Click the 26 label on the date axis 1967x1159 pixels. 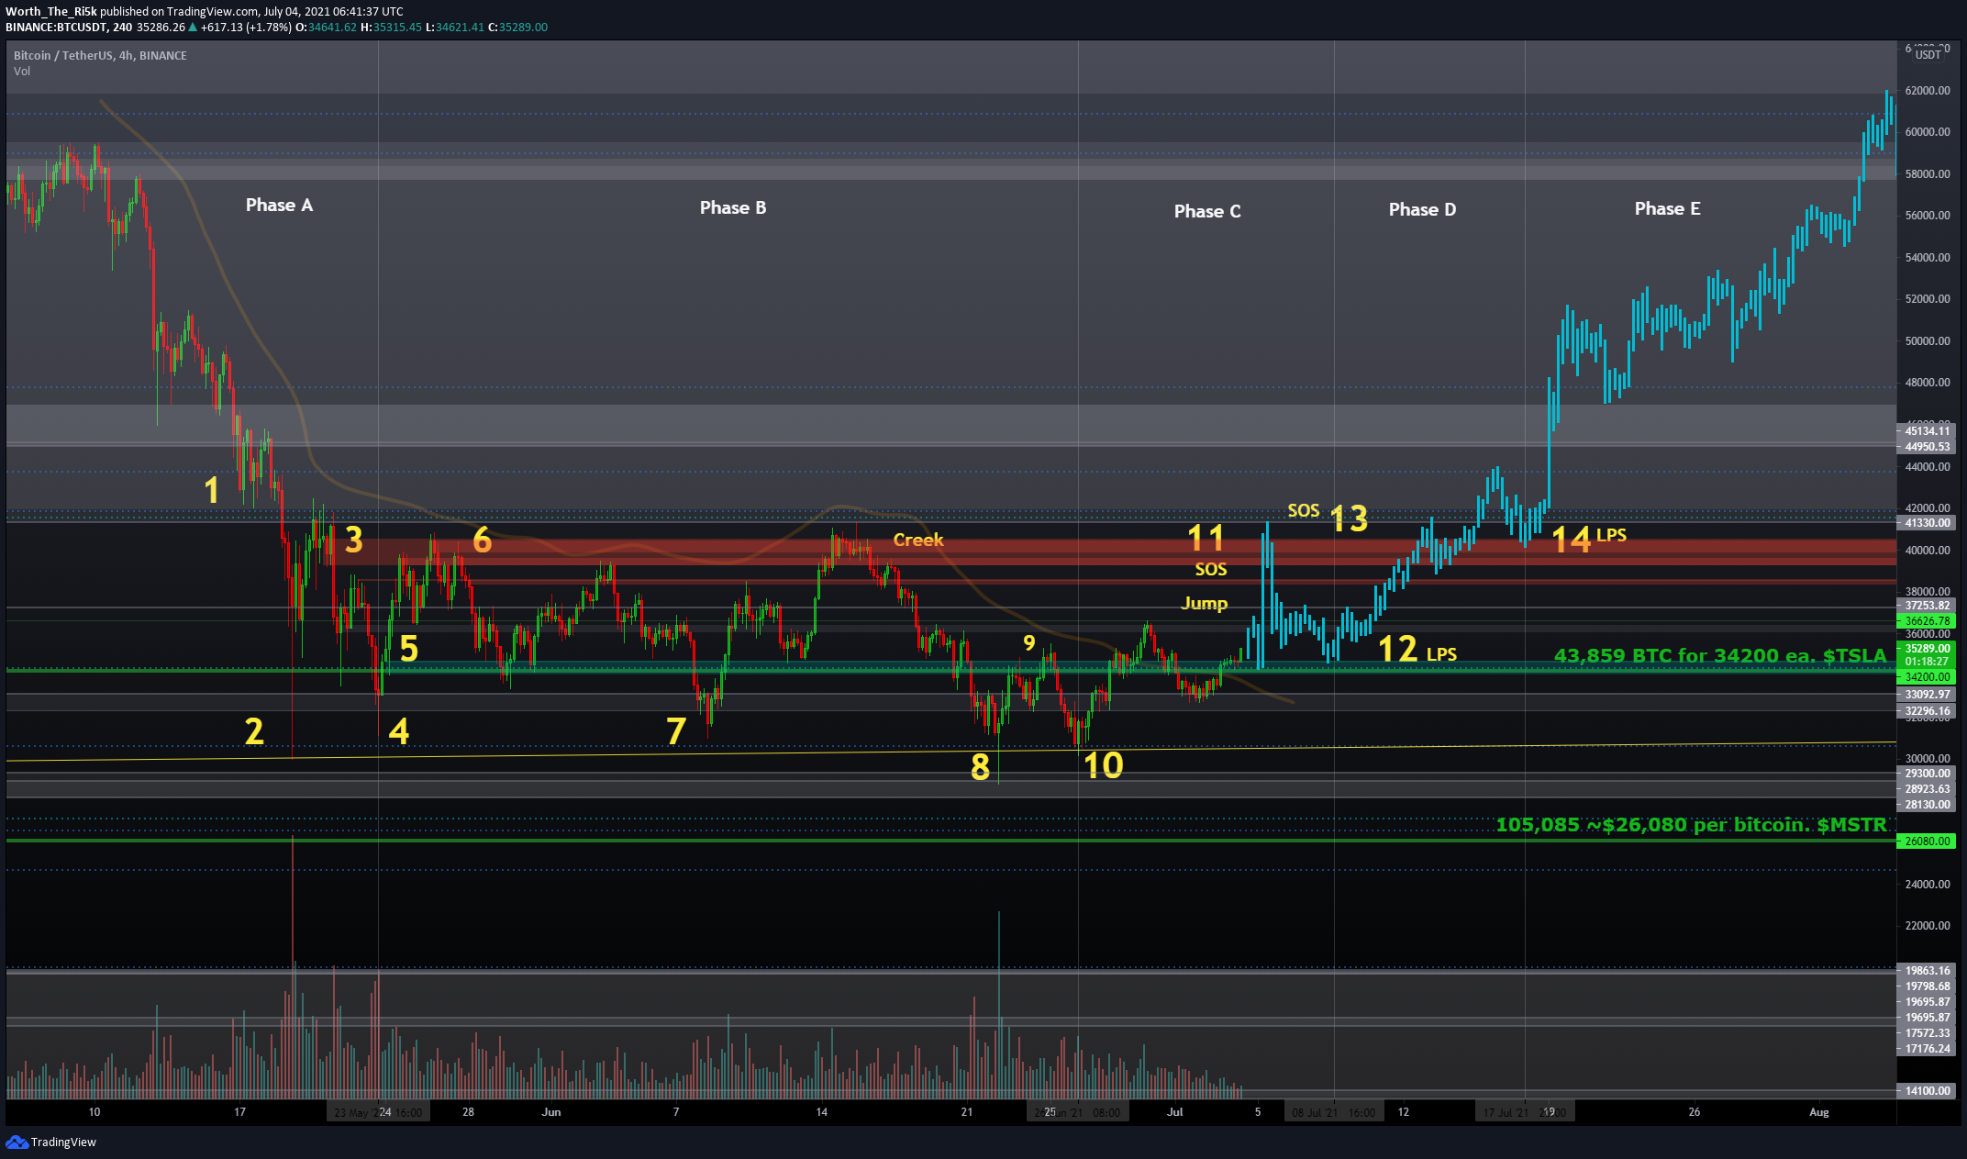1694,1111
